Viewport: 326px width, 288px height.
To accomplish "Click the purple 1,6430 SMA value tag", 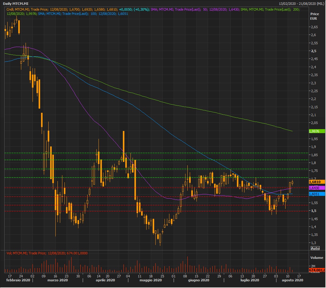I will point(317,188).
